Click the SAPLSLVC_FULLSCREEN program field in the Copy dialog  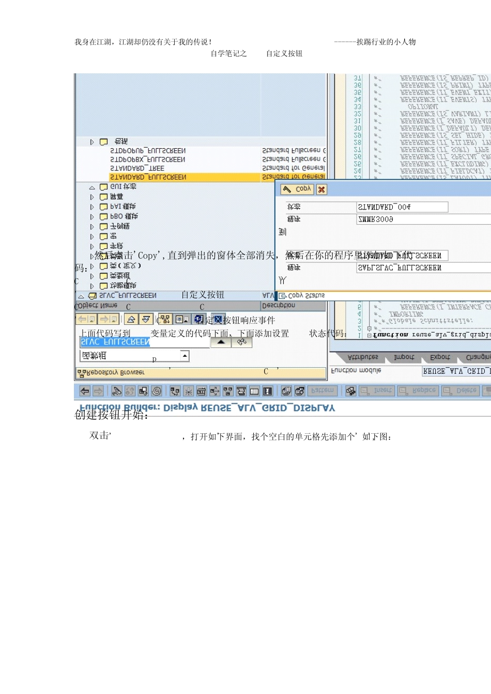424,268
